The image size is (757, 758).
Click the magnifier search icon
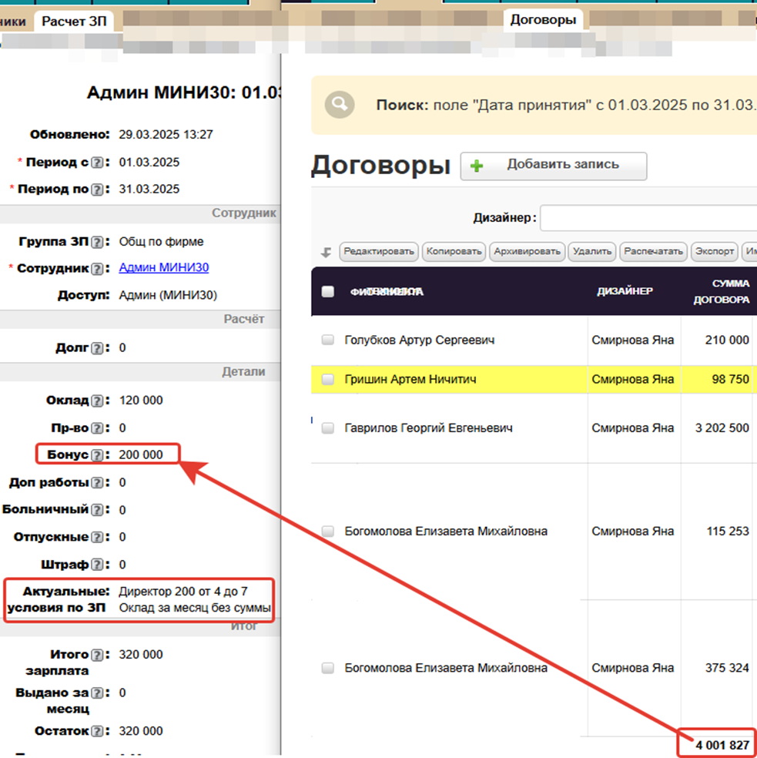point(340,105)
